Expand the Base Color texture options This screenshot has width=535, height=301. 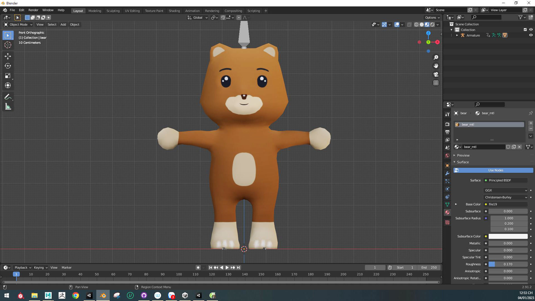click(456, 204)
